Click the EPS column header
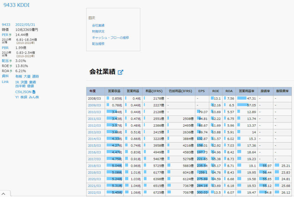 click(202, 91)
